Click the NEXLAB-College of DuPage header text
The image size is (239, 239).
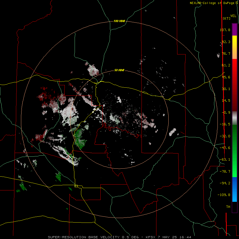click(213, 3)
